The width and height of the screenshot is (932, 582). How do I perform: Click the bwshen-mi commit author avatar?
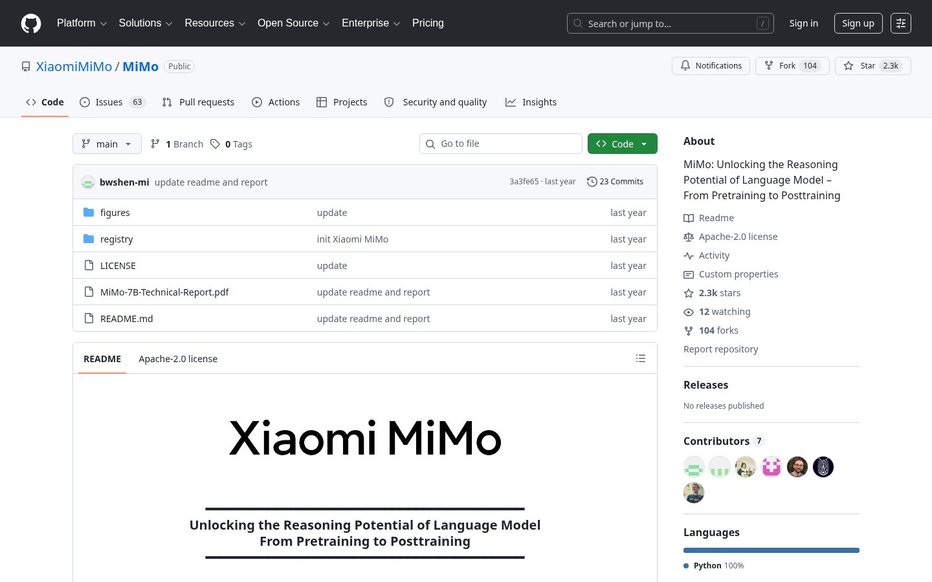pos(88,182)
